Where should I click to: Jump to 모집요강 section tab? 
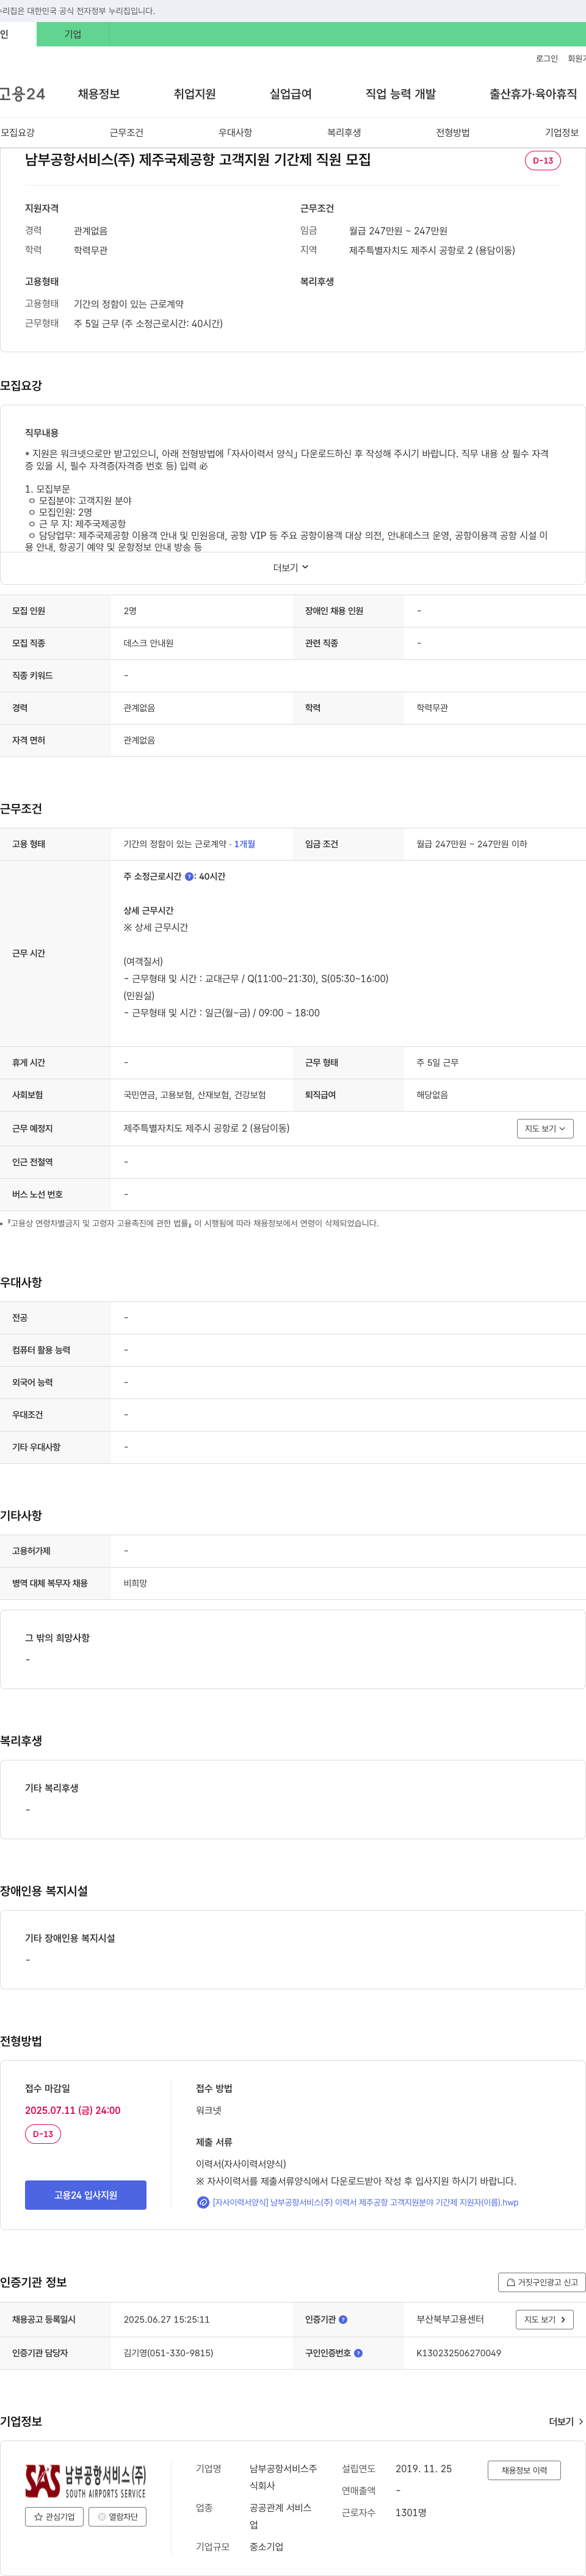18,133
